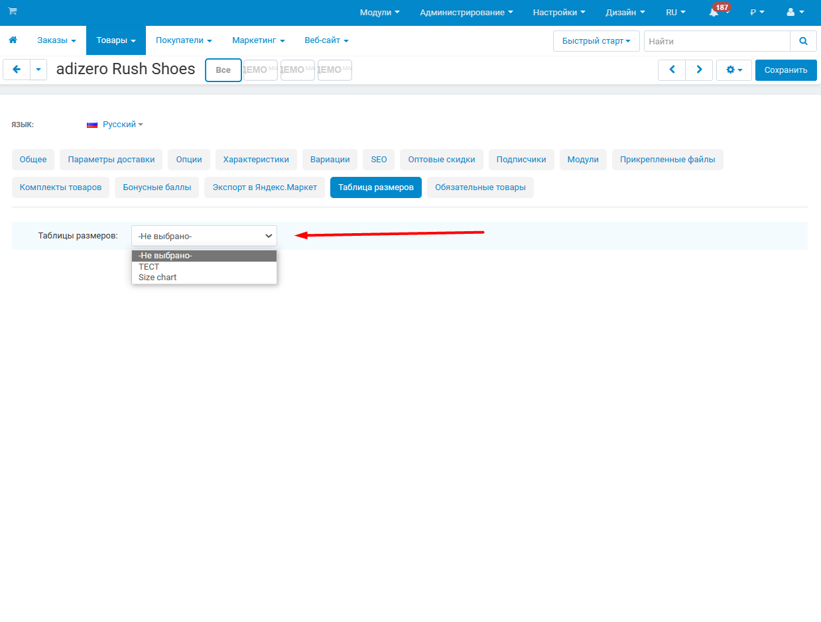Select the SEO tab
Viewport: 821px width, 622px height.
(379, 160)
